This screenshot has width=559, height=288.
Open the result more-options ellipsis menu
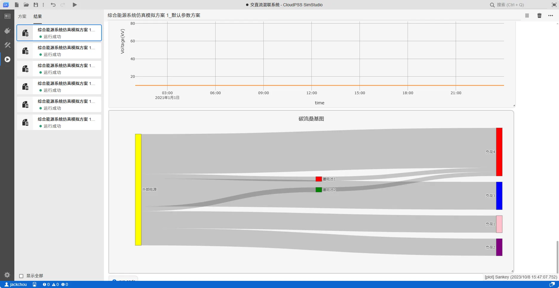point(551,16)
